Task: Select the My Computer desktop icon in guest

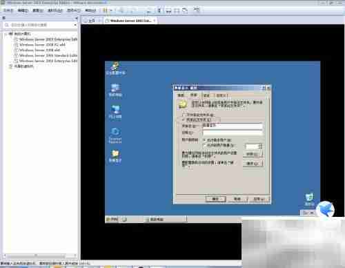Action: pos(115,90)
